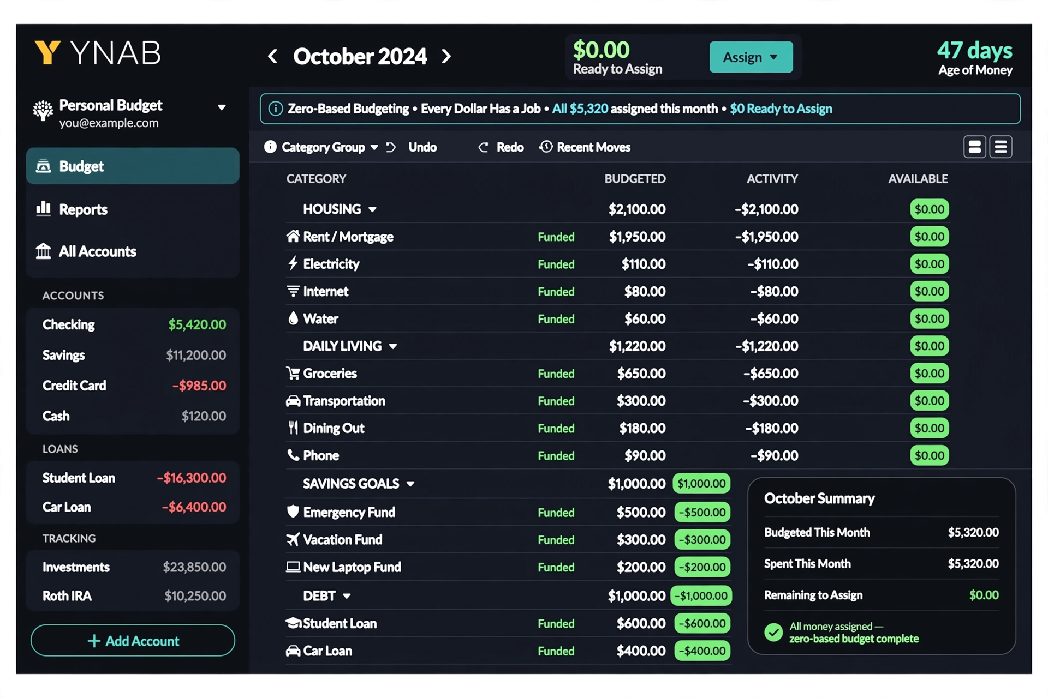This screenshot has height=698, width=1048.
Task: Click the Redo button label
Action: point(510,147)
